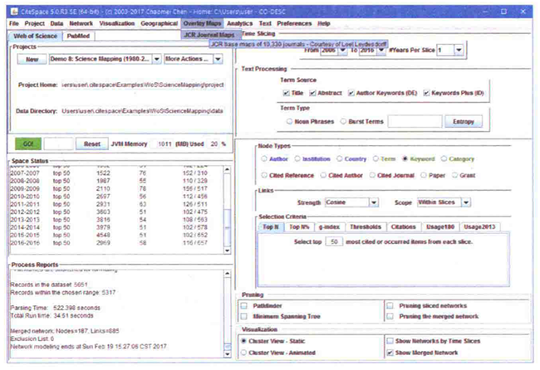Viewport: 540px width, 370px height.
Task: Click the Entropy button
Action: point(464,121)
